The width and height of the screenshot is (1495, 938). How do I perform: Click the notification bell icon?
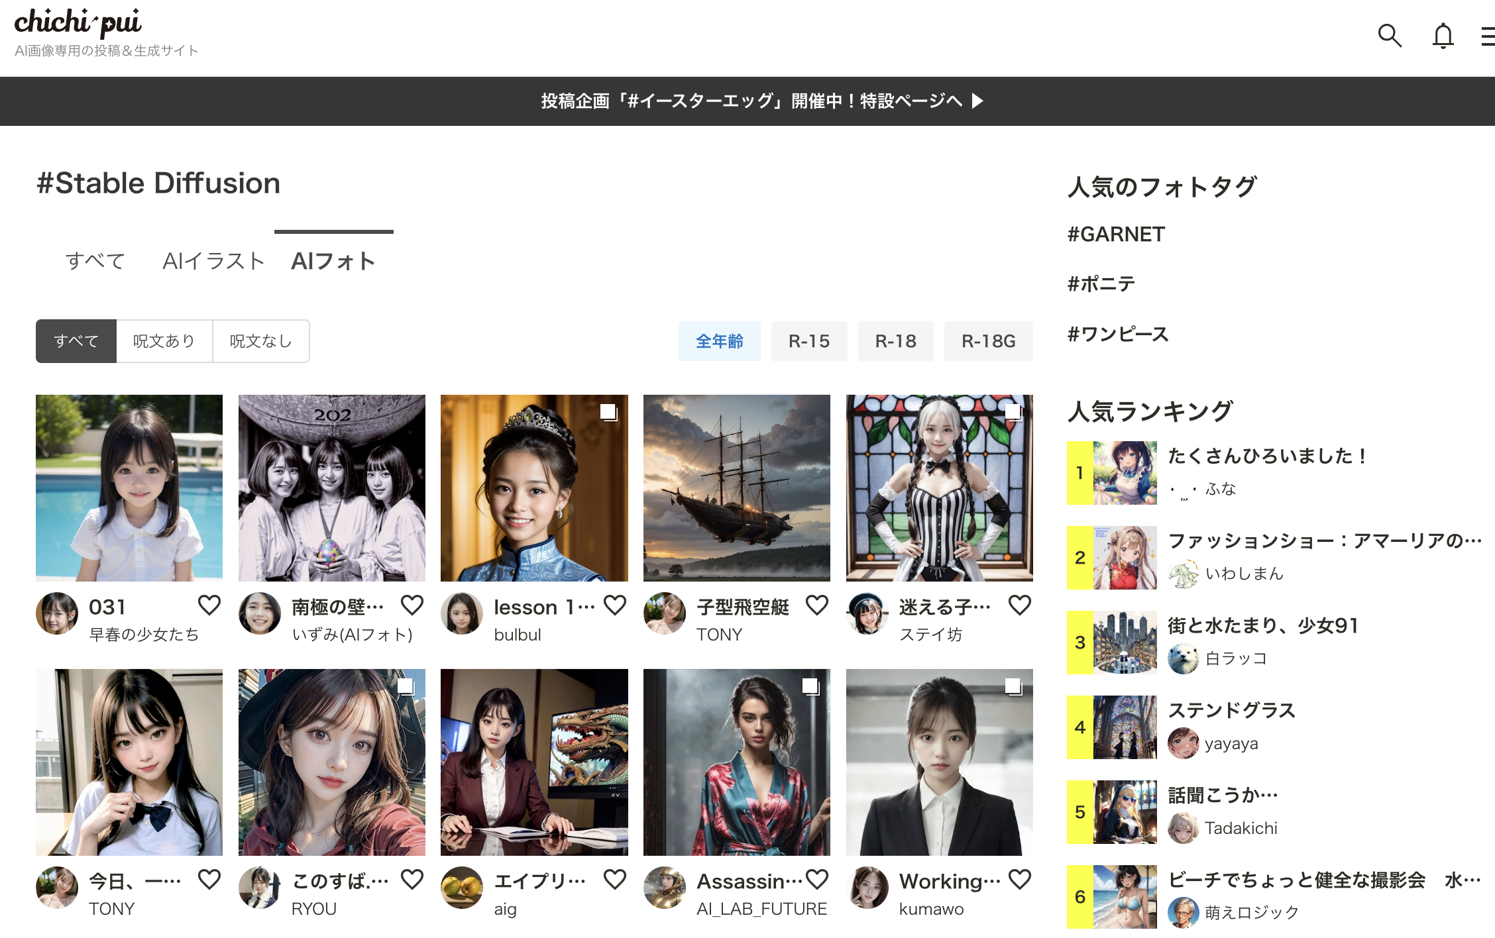(1443, 36)
